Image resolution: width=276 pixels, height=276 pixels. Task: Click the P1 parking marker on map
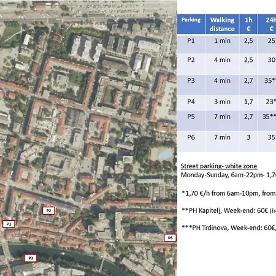9,224
